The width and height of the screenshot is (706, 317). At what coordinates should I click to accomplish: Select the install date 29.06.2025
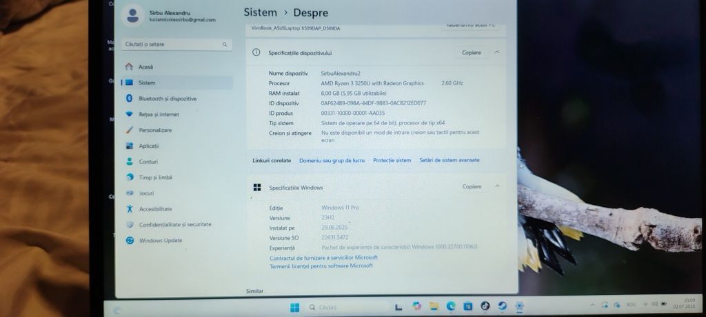(x=334, y=228)
